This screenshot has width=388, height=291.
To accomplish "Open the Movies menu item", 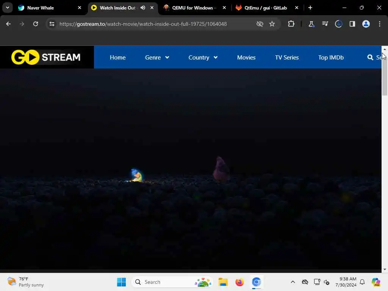I will [x=246, y=58].
